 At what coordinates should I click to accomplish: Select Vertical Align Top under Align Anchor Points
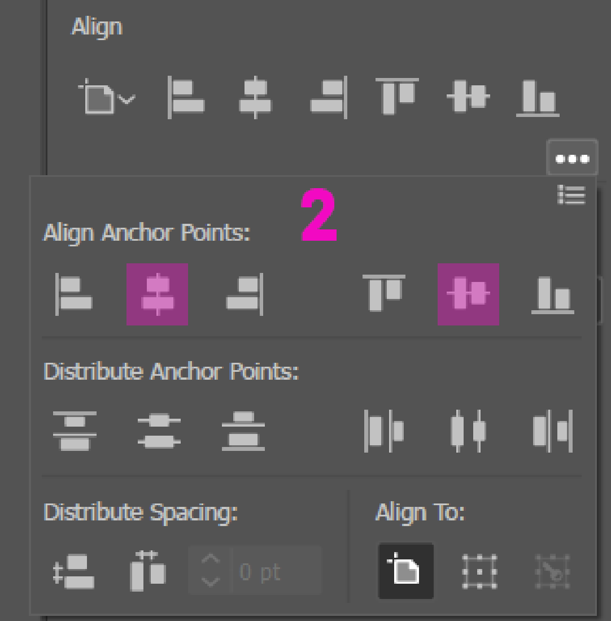(384, 294)
